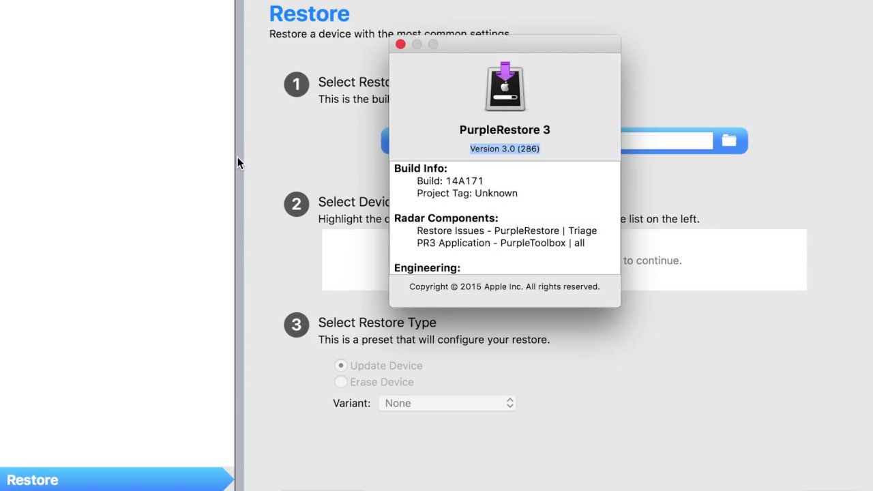The width and height of the screenshot is (873, 491).
Task: Select the Restore tab in the sidebar
Action: click(116, 479)
